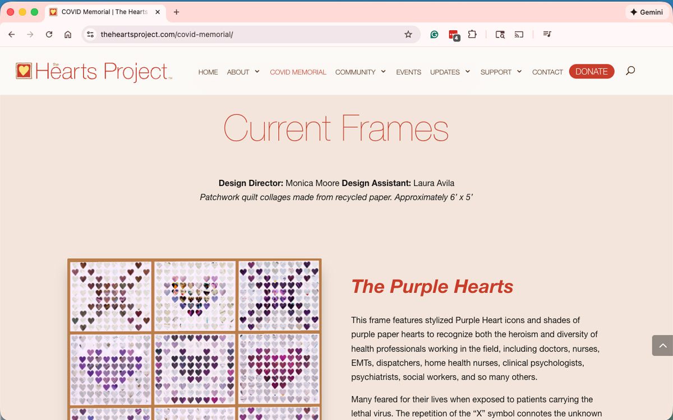Click the Cast icon in the toolbar
Screen dimensions: 673x420
click(x=519, y=34)
